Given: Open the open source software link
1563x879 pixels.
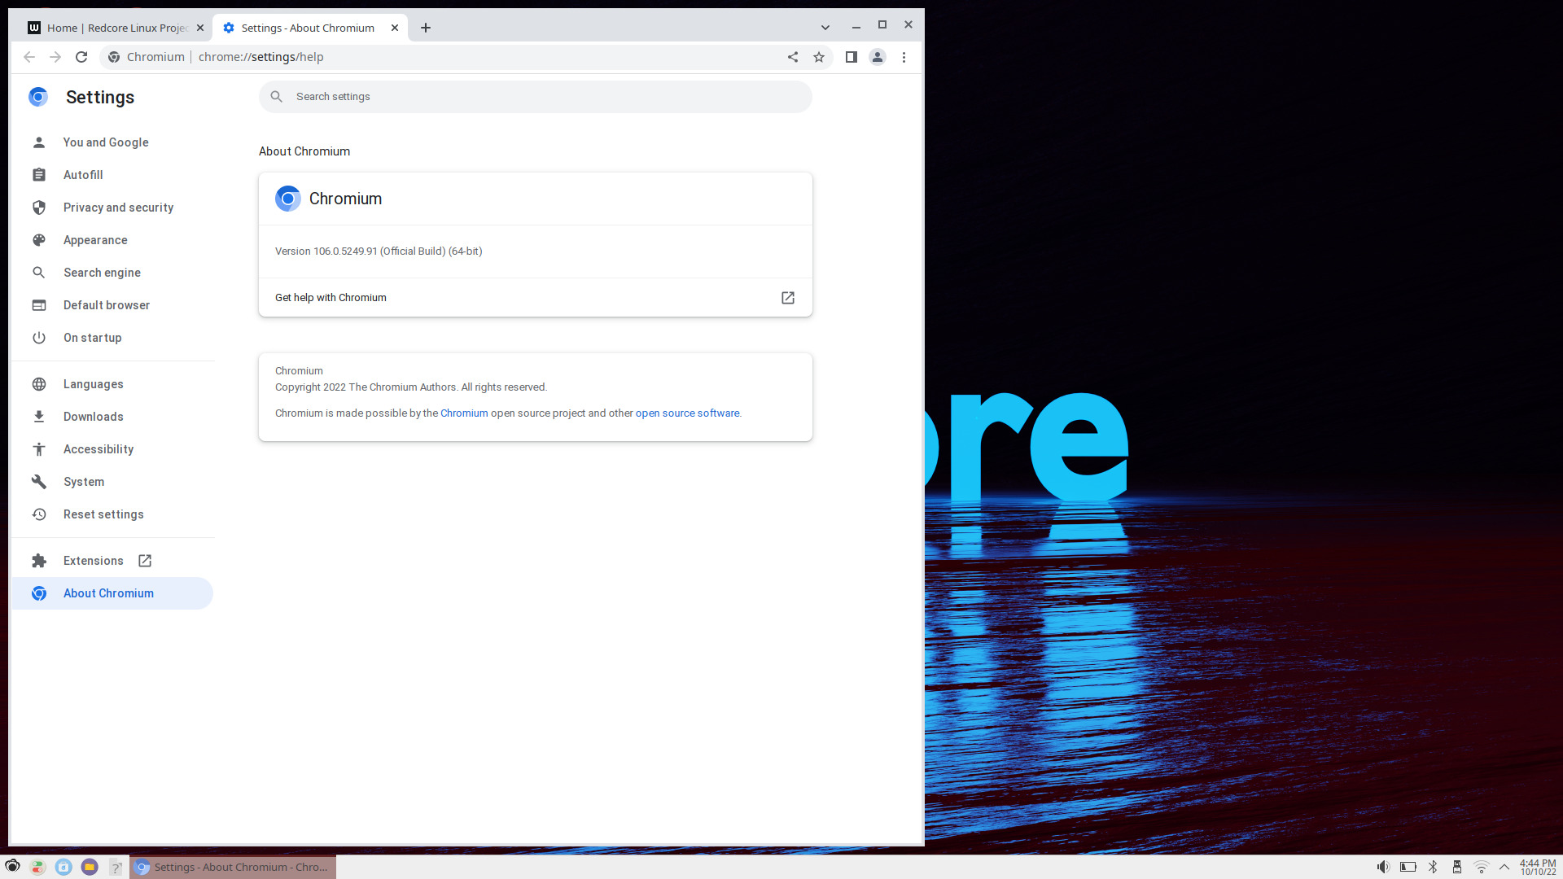Looking at the screenshot, I should coord(687,413).
